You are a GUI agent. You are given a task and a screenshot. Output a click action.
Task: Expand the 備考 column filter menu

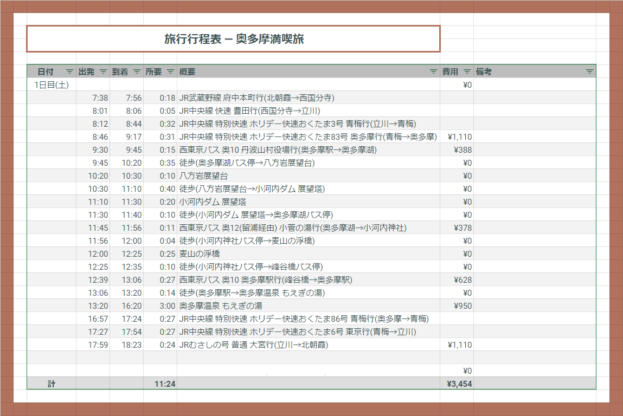pos(589,71)
